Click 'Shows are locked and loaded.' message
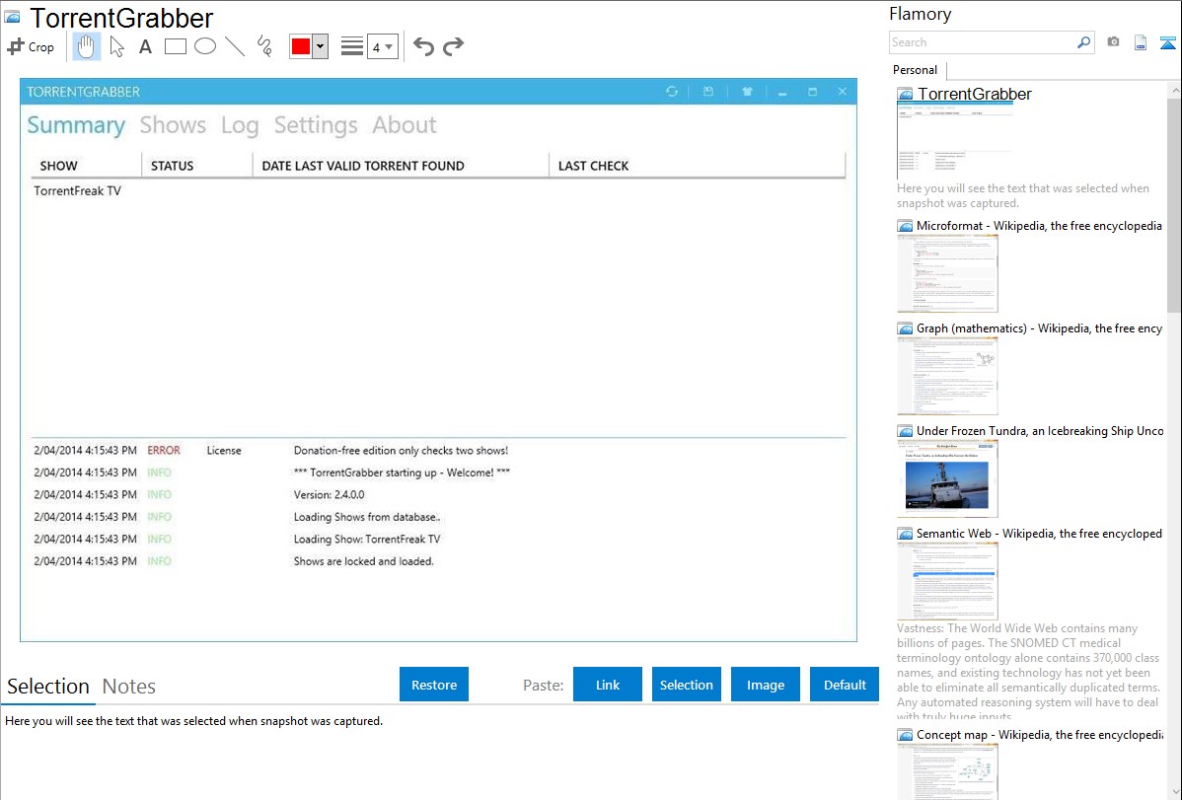 pos(363,561)
